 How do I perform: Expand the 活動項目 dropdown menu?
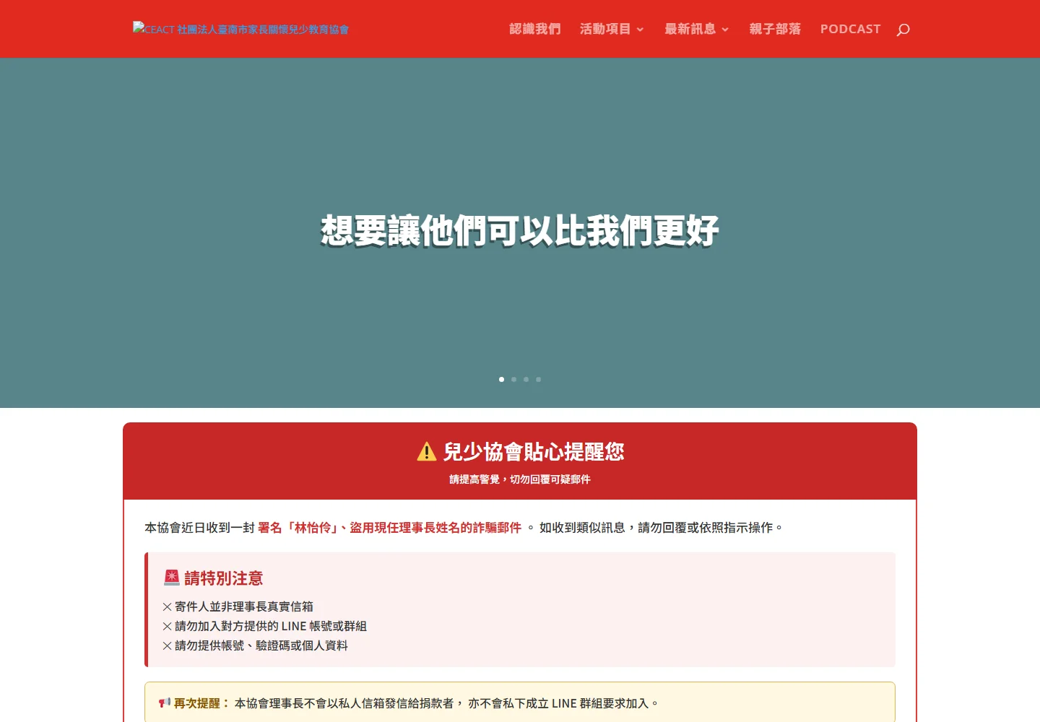click(612, 29)
